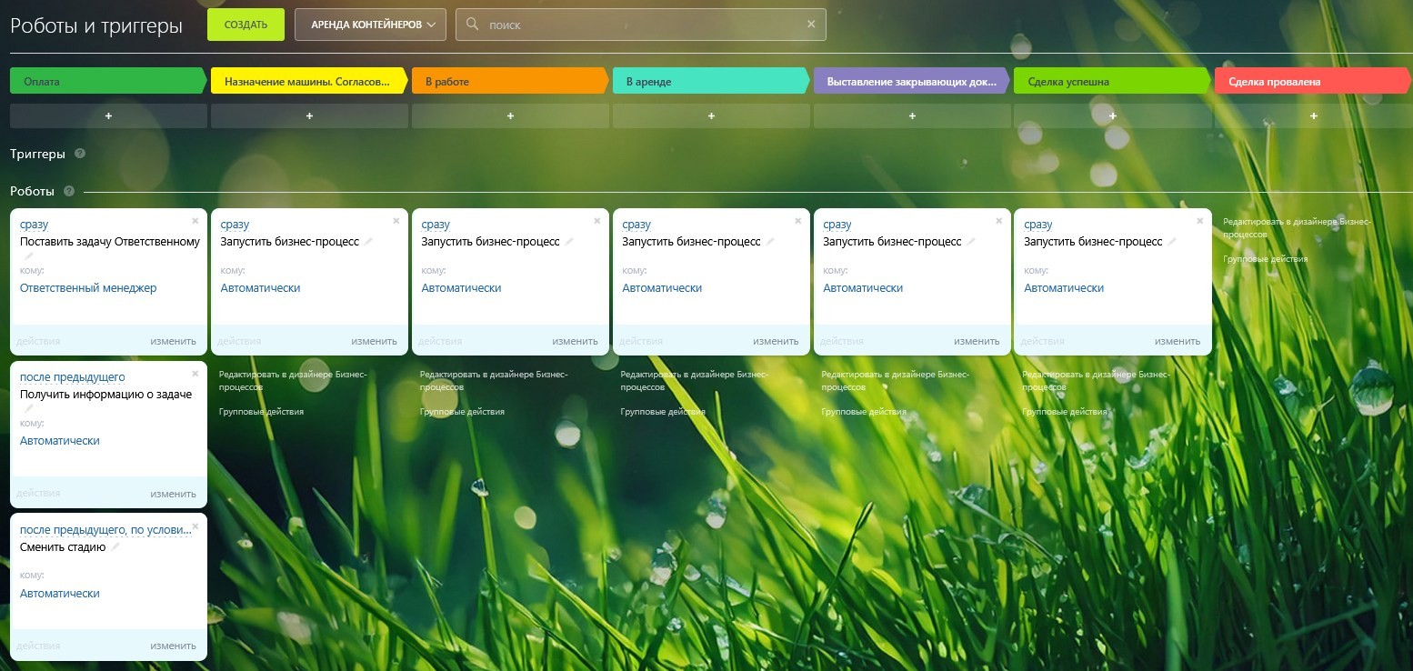This screenshot has height=671, width=1413.
Task: Click the plus under Выставление закрывающих док stage
Action: pyautogui.click(x=912, y=115)
